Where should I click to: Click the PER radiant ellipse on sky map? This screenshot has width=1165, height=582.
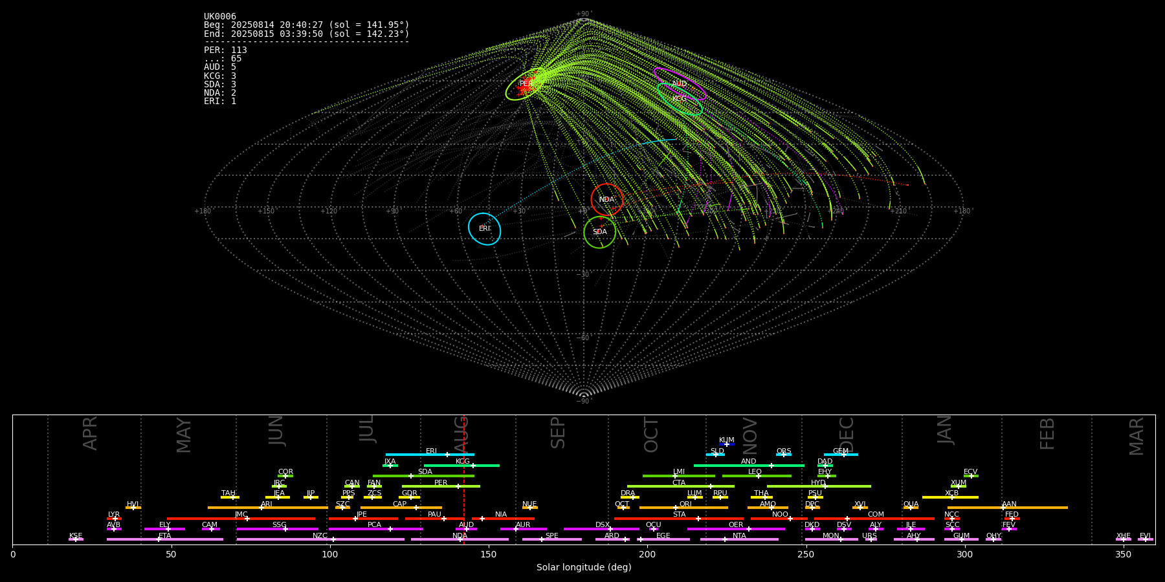[x=526, y=84]
